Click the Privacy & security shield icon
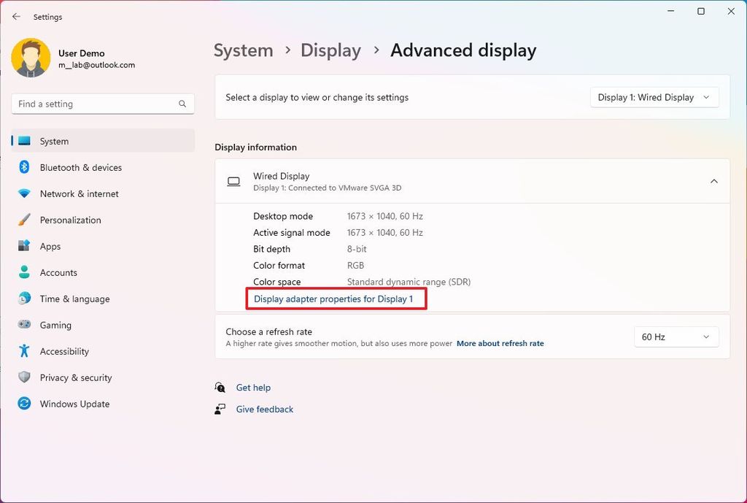Screen dimensions: 747x503 tap(23, 377)
